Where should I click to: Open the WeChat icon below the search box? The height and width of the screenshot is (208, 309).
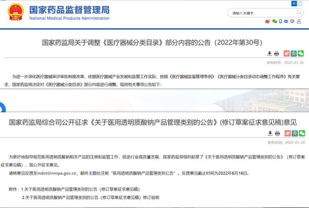(274, 22)
